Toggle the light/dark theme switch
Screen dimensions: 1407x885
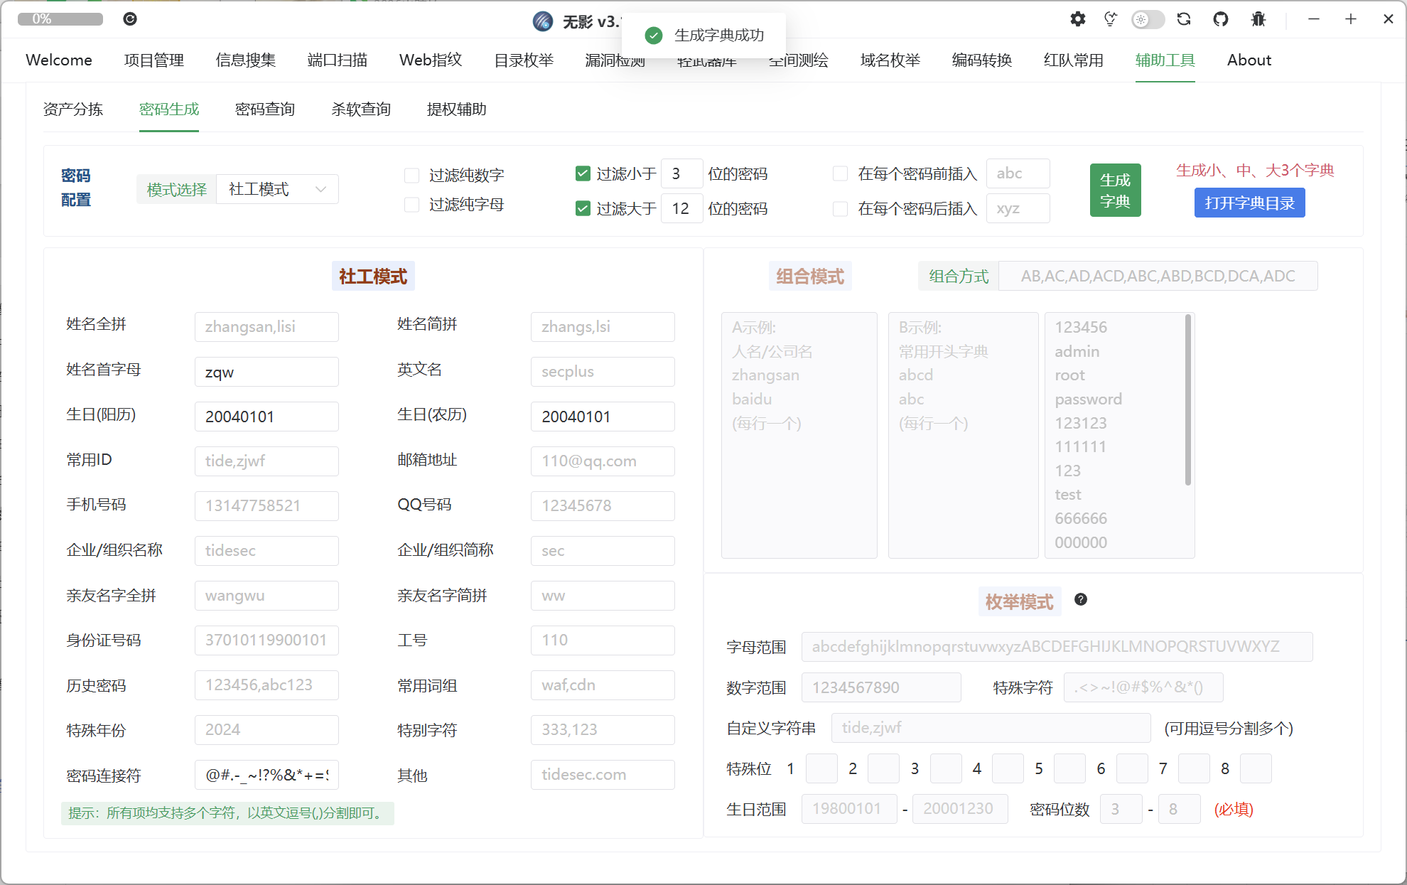(x=1148, y=19)
